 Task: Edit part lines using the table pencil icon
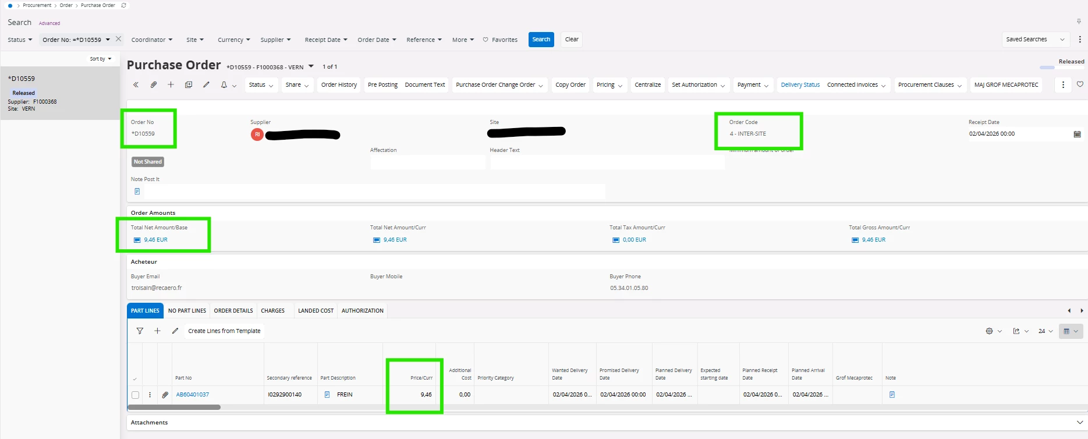[x=175, y=331]
